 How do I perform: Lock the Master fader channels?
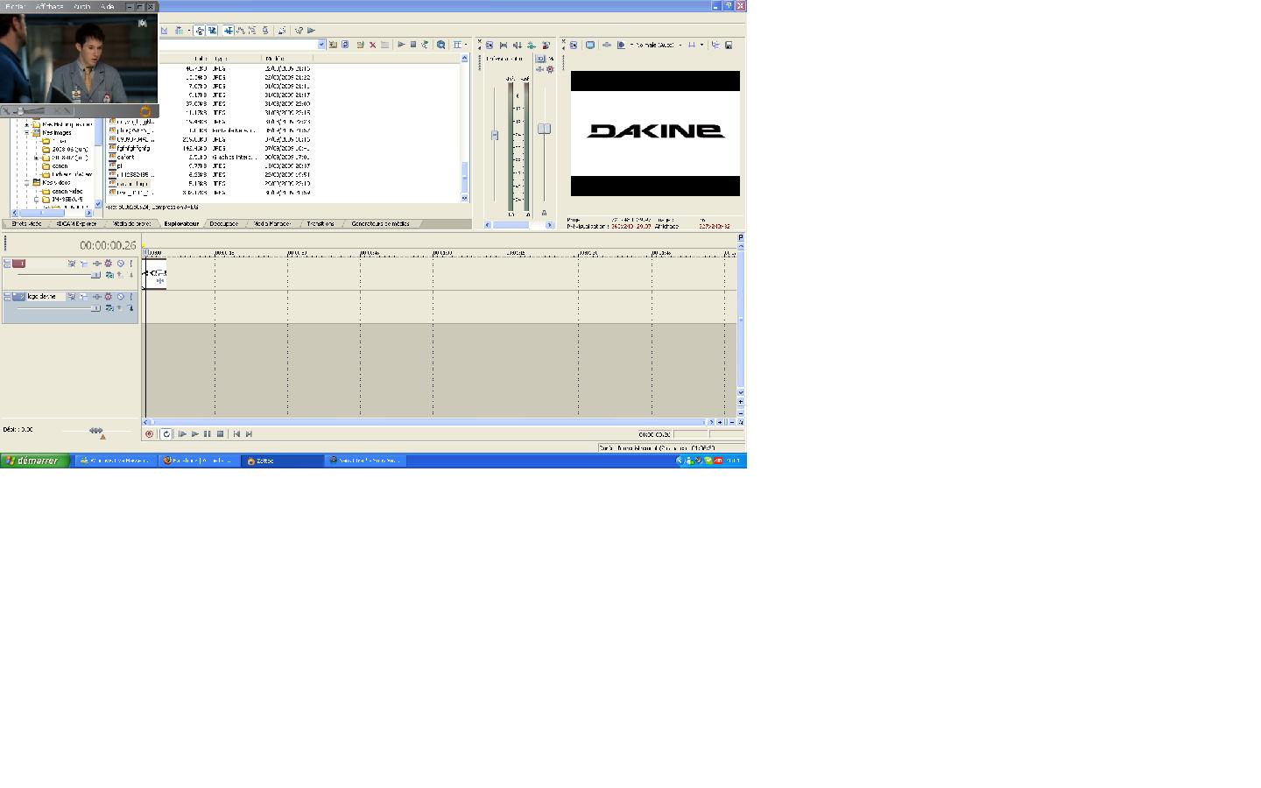click(x=544, y=213)
